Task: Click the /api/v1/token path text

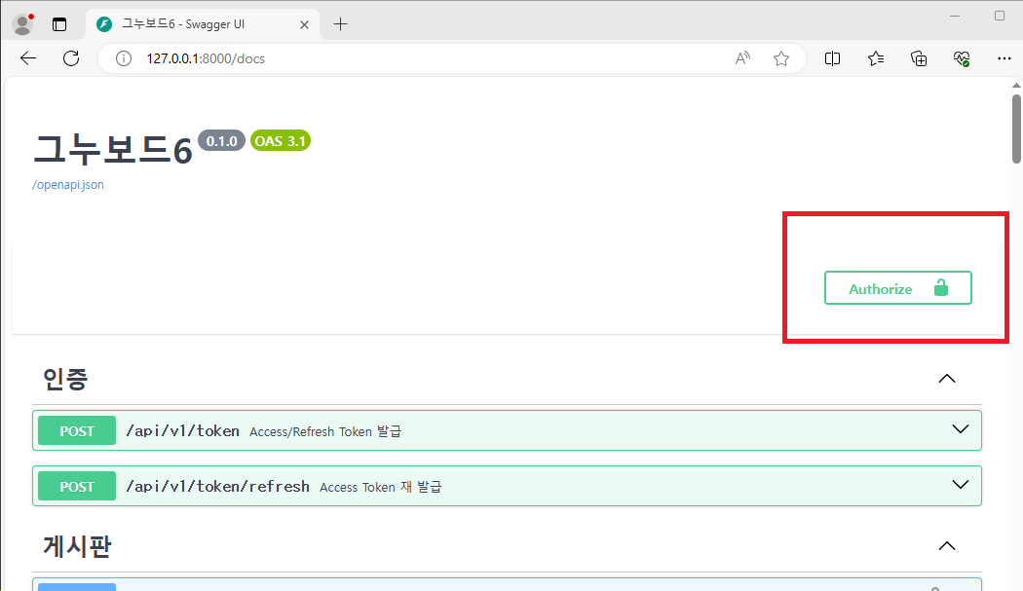Action: tap(183, 430)
